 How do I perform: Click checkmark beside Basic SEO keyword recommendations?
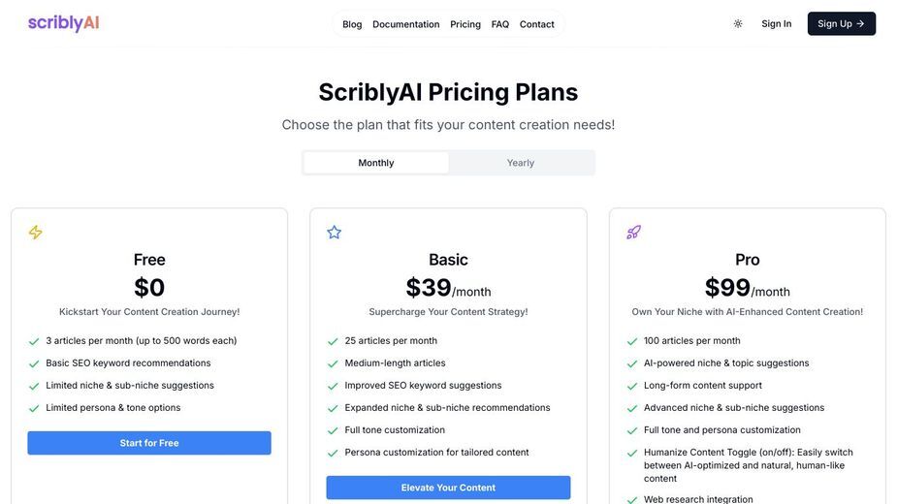[34, 363]
